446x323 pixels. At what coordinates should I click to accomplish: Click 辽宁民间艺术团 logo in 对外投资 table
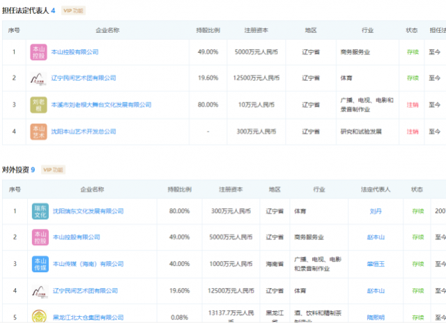(40, 291)
